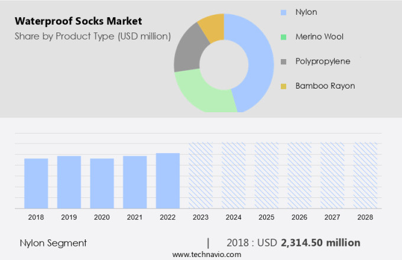Click the hatched forecast bar for 2025
The height and width of the screenshot is (260, 402).
(267, 175)
